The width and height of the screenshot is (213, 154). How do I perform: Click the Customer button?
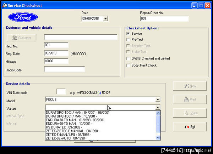pyautogui.click(x=21, y=38)
